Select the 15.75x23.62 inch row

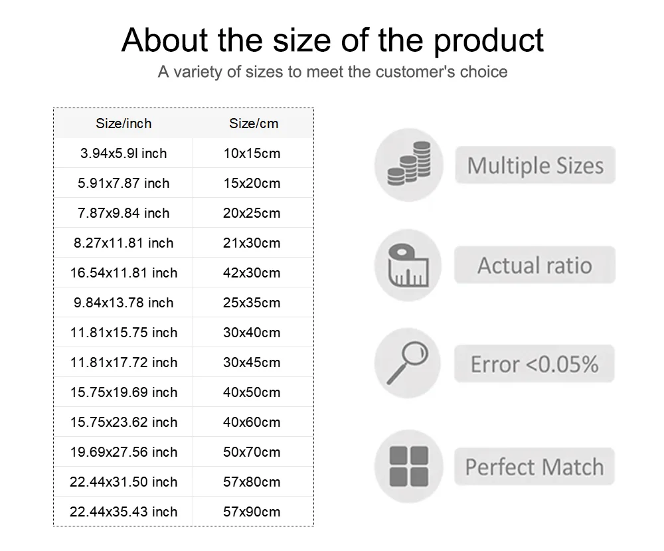point(183,422)
